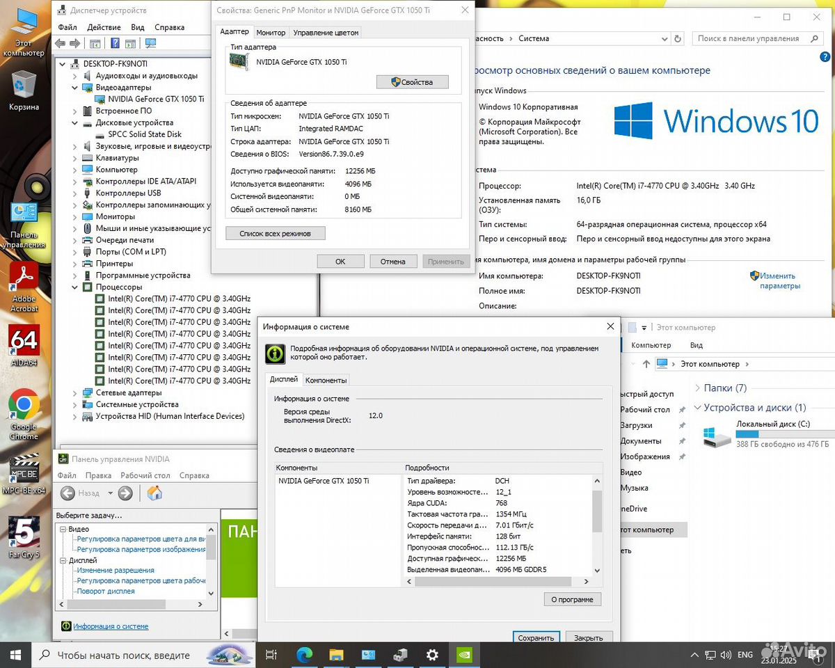Viewport: 835px width, 668px height.
Task: Select the Панель управления desktop shortcut
Action: [x=24, y=224]
